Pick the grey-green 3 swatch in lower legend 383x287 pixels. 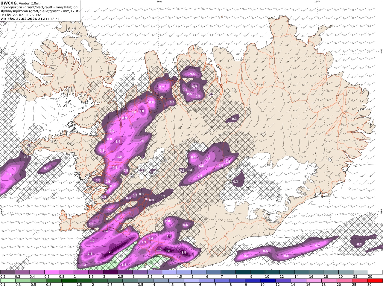(x=130, y=281)
